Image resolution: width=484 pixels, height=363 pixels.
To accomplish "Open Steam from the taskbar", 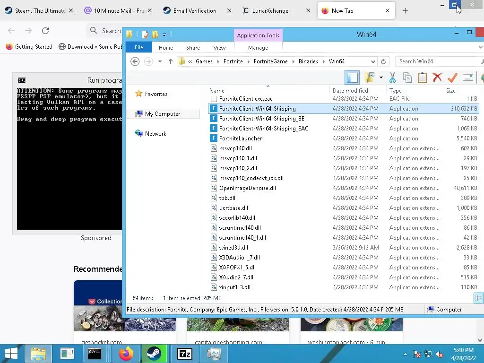I will (154, 354).
